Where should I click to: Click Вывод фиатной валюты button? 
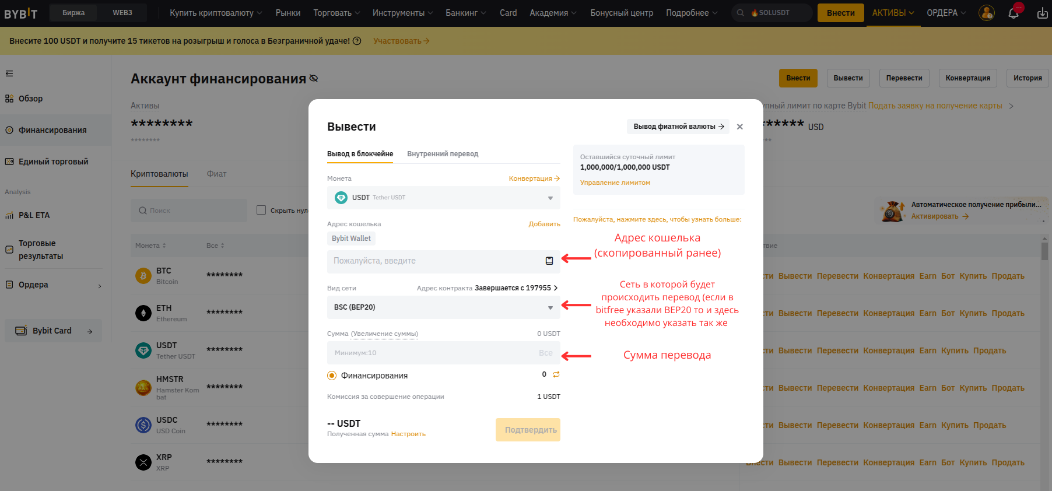678,127
